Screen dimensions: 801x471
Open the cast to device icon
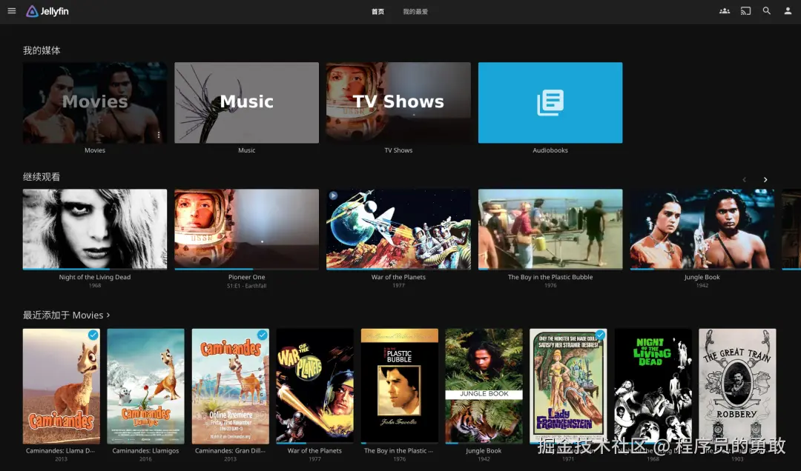[x=746, y=10]
